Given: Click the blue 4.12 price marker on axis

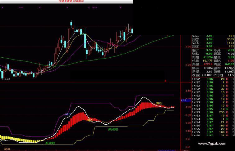Looking at the screenshot, I should point(186,100).
